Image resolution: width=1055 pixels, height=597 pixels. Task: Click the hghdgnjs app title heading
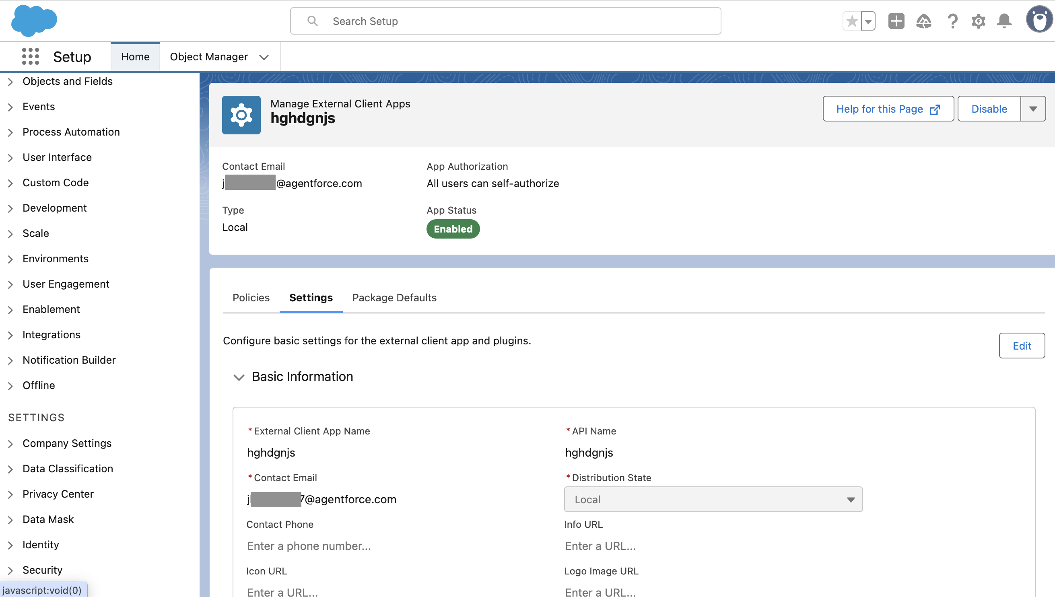[303, 119]
